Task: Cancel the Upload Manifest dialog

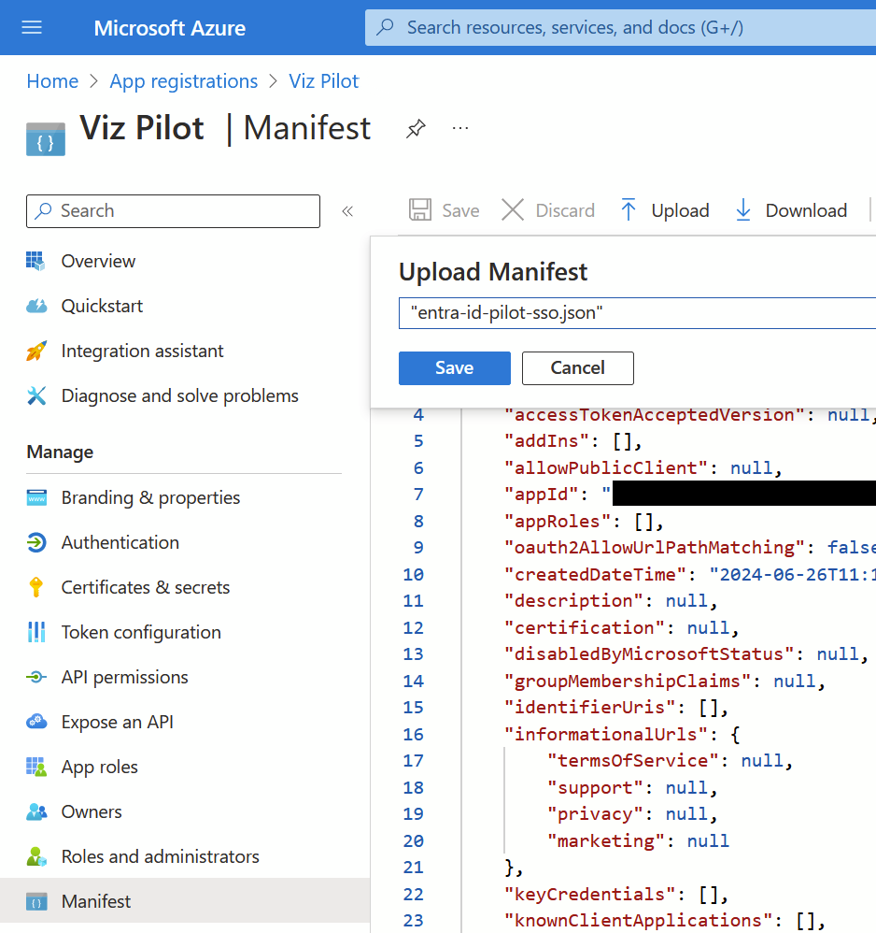Action: (x=577, y=368)
